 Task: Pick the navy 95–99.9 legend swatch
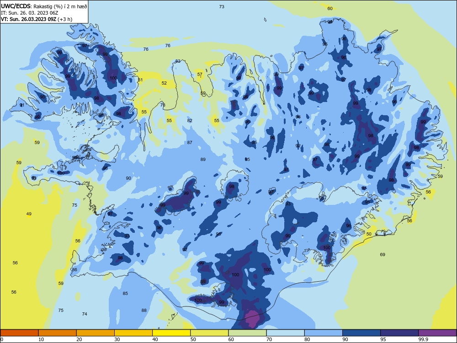[399, 333]
